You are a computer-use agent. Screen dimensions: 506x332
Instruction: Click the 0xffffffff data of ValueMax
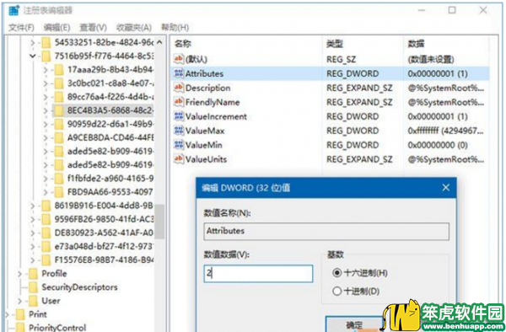coord(445,131)
